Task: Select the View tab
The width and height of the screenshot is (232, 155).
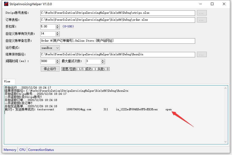Action: [9, 81]
